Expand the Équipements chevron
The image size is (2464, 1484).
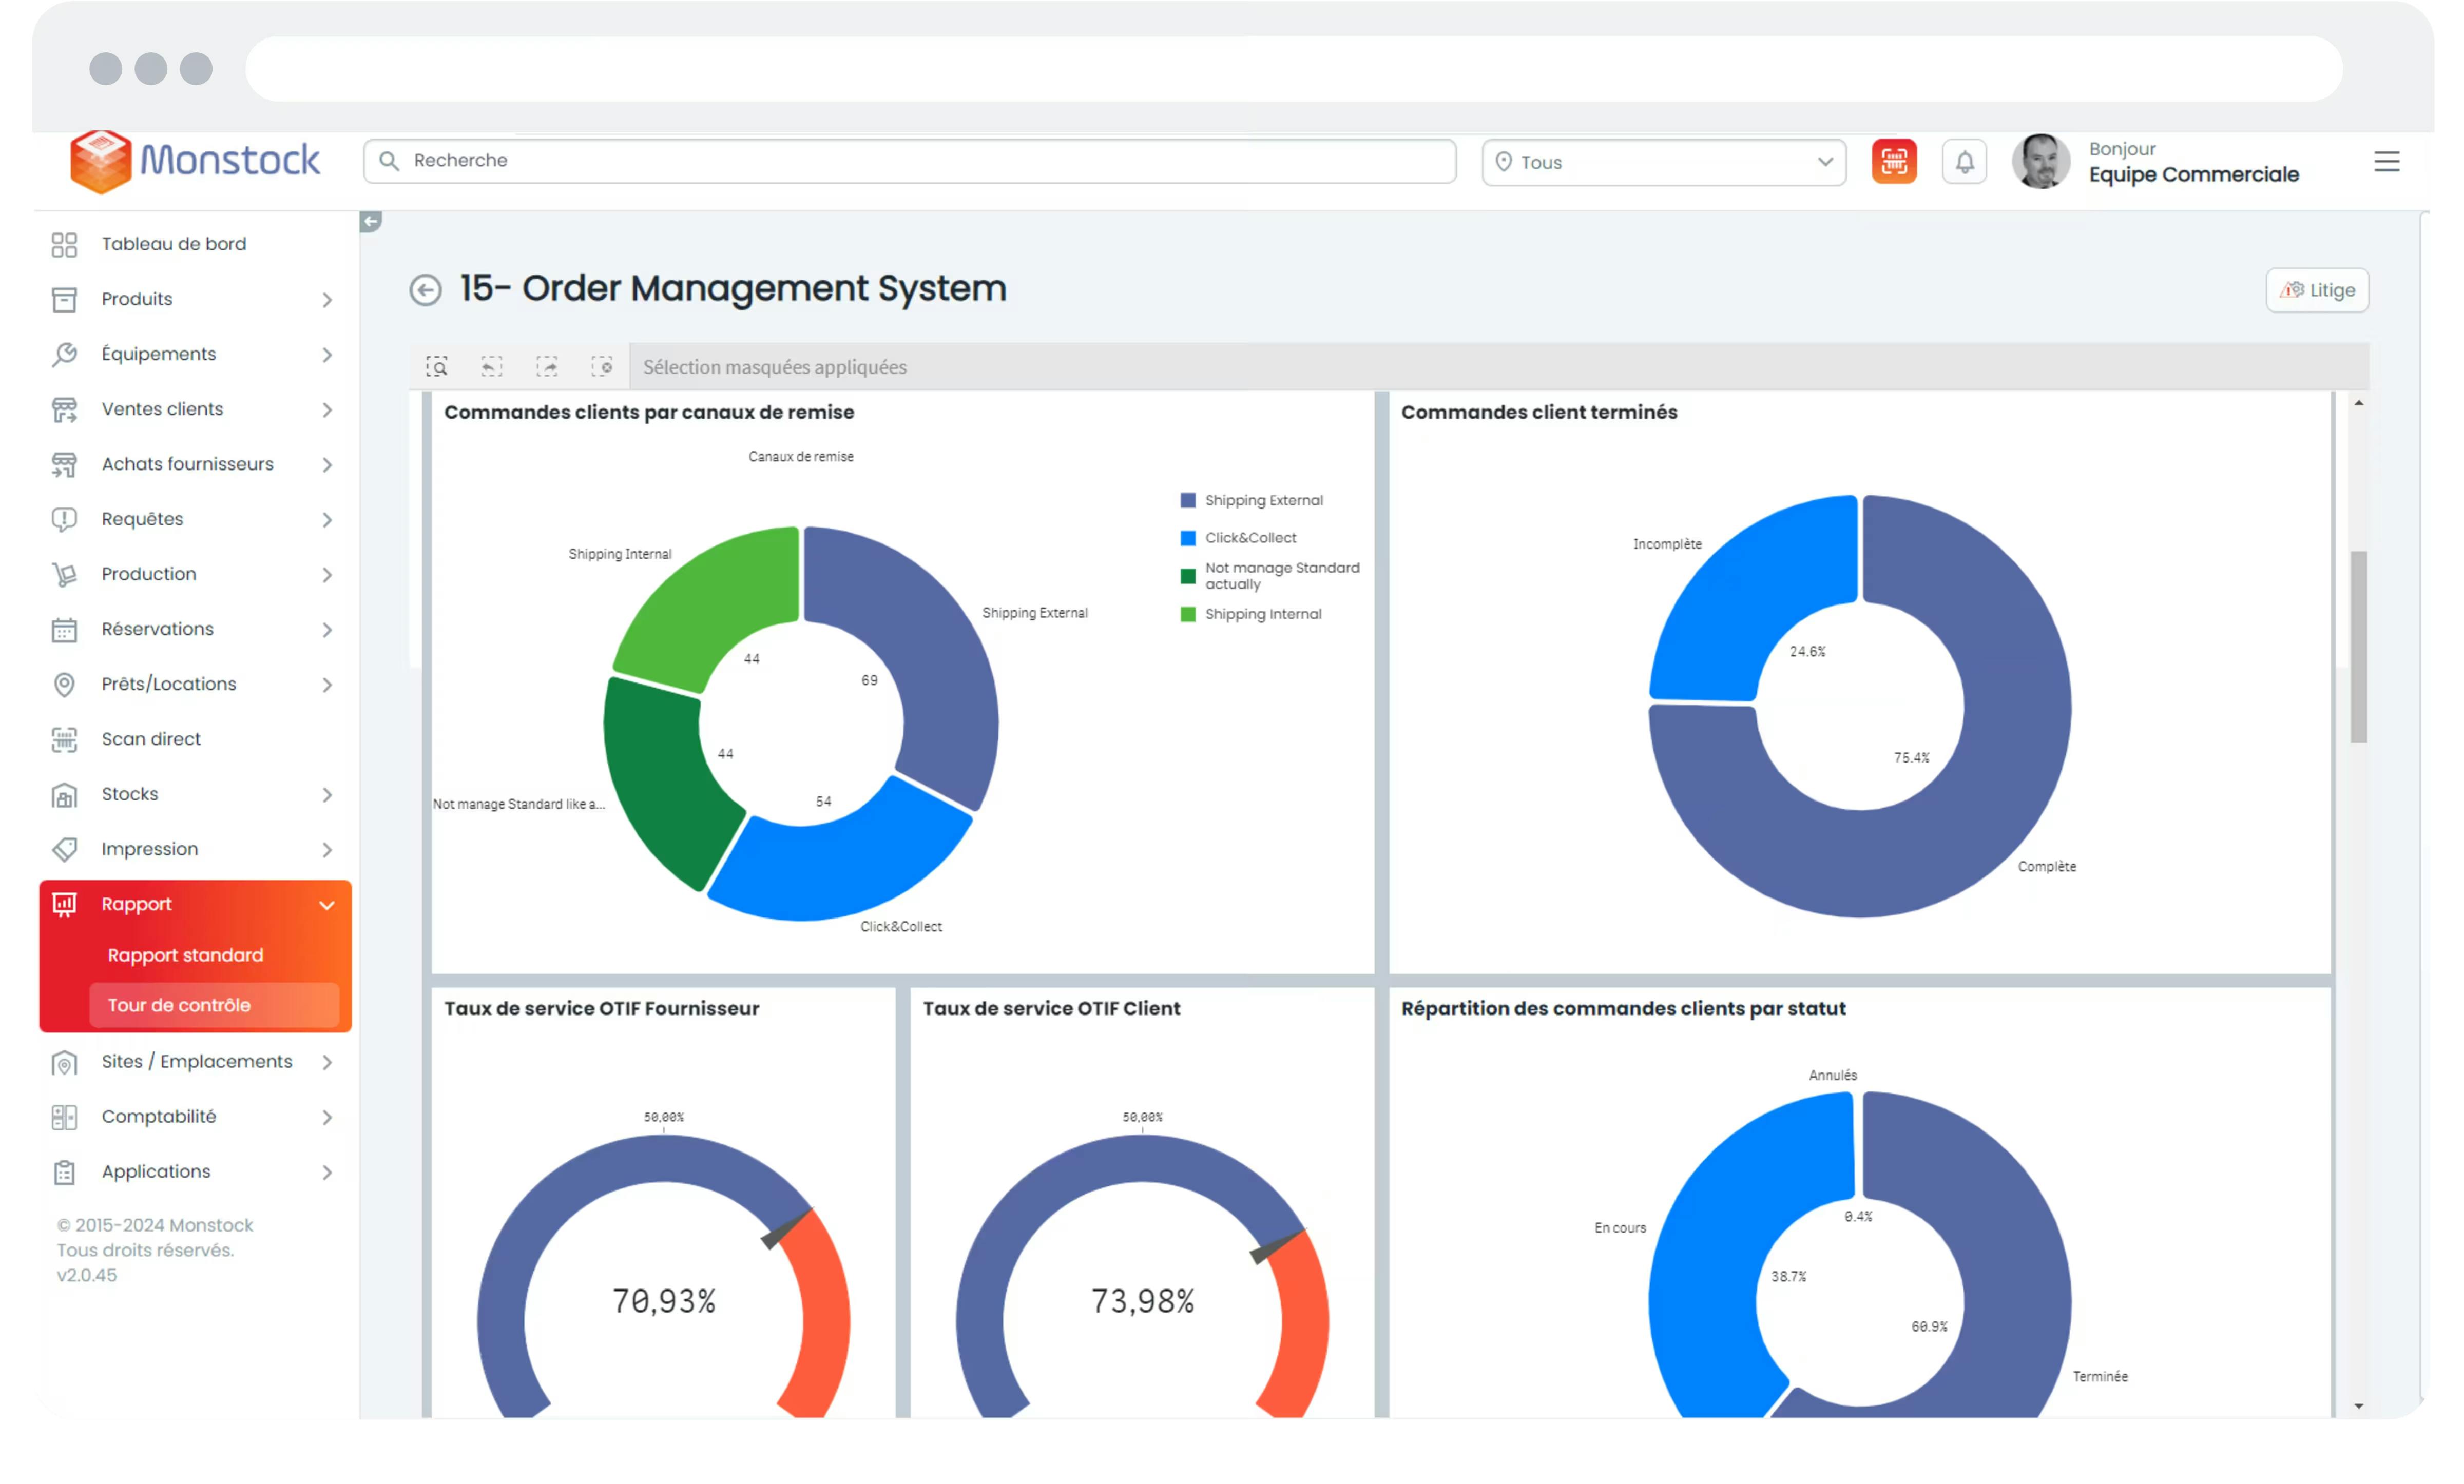pos(327,355)
